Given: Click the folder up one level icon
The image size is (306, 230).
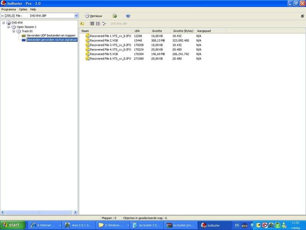Looking at the screenshot, I should click(x=82, y=24).
